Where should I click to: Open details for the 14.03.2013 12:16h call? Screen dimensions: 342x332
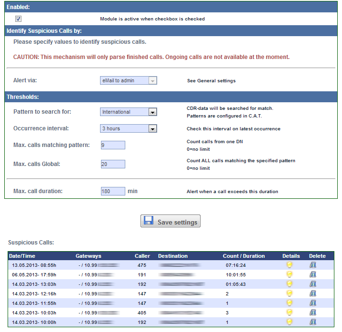click(289, 293)
